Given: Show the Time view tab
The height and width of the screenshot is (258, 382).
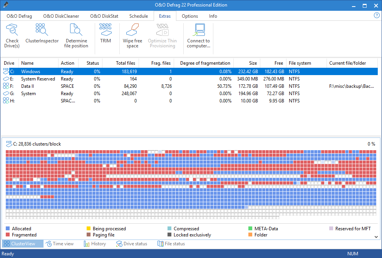Looking at the screenshot, I should 60,244.
